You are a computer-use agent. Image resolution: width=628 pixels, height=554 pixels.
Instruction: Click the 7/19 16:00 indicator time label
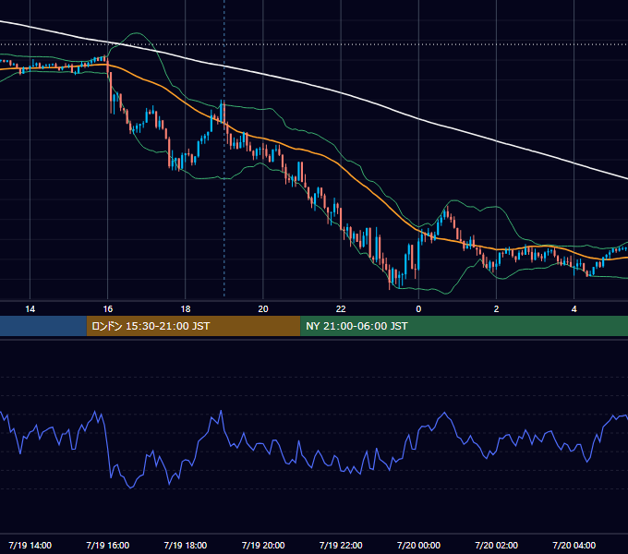(x=108, y=545)
